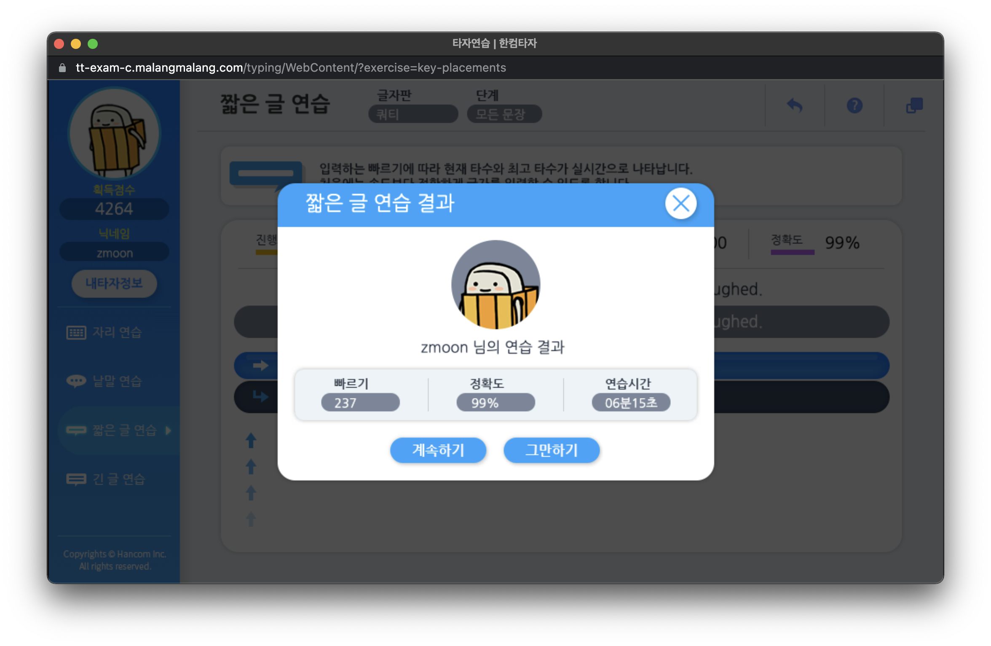The image size is (991, 646).
Task: Open 자리 연습 keyboard menu item
Action: tap(104, 332)
